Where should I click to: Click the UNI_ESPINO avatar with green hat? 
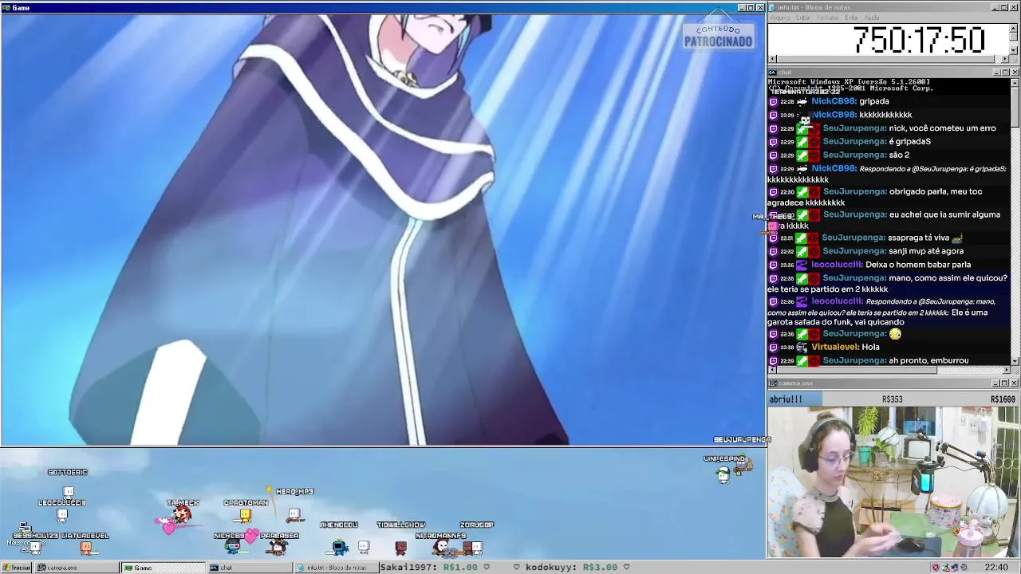click(723, 474)
